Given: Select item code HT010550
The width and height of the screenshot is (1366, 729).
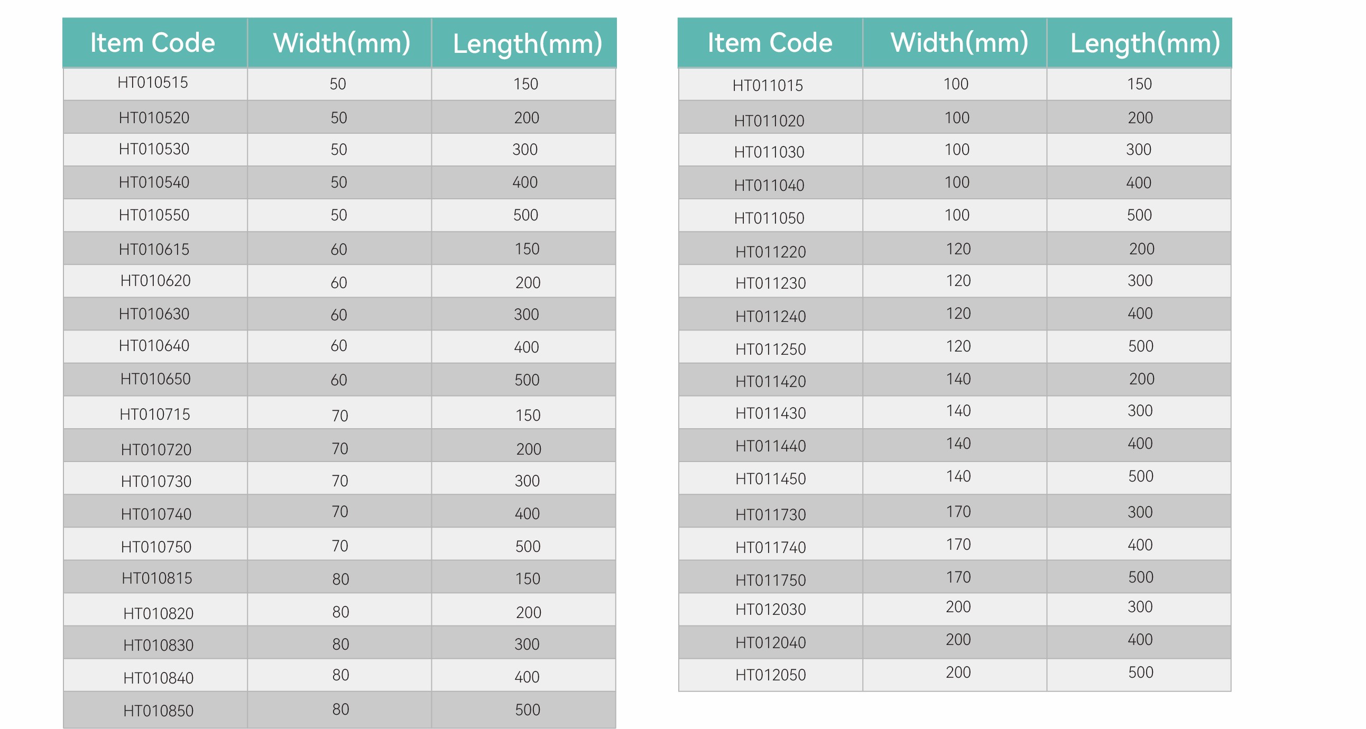Looking at the screenshot, I should click(x=154, y=215).
